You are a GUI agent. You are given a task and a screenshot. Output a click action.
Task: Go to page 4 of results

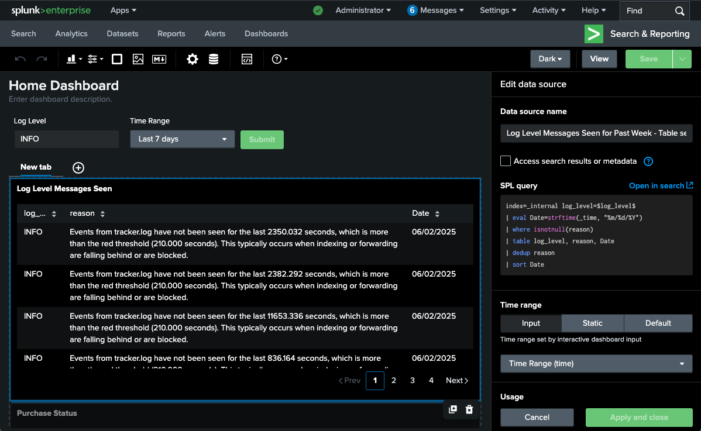[431, 381]
